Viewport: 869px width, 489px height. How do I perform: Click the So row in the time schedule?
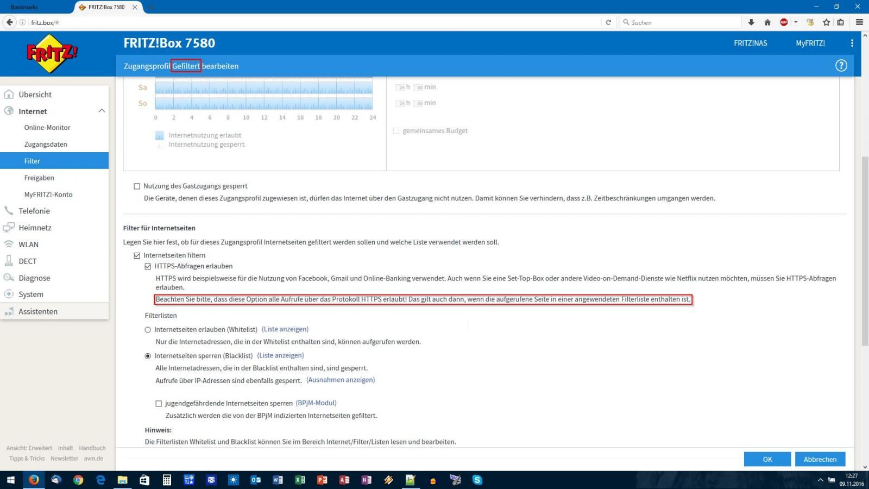(x=264, y=103)
